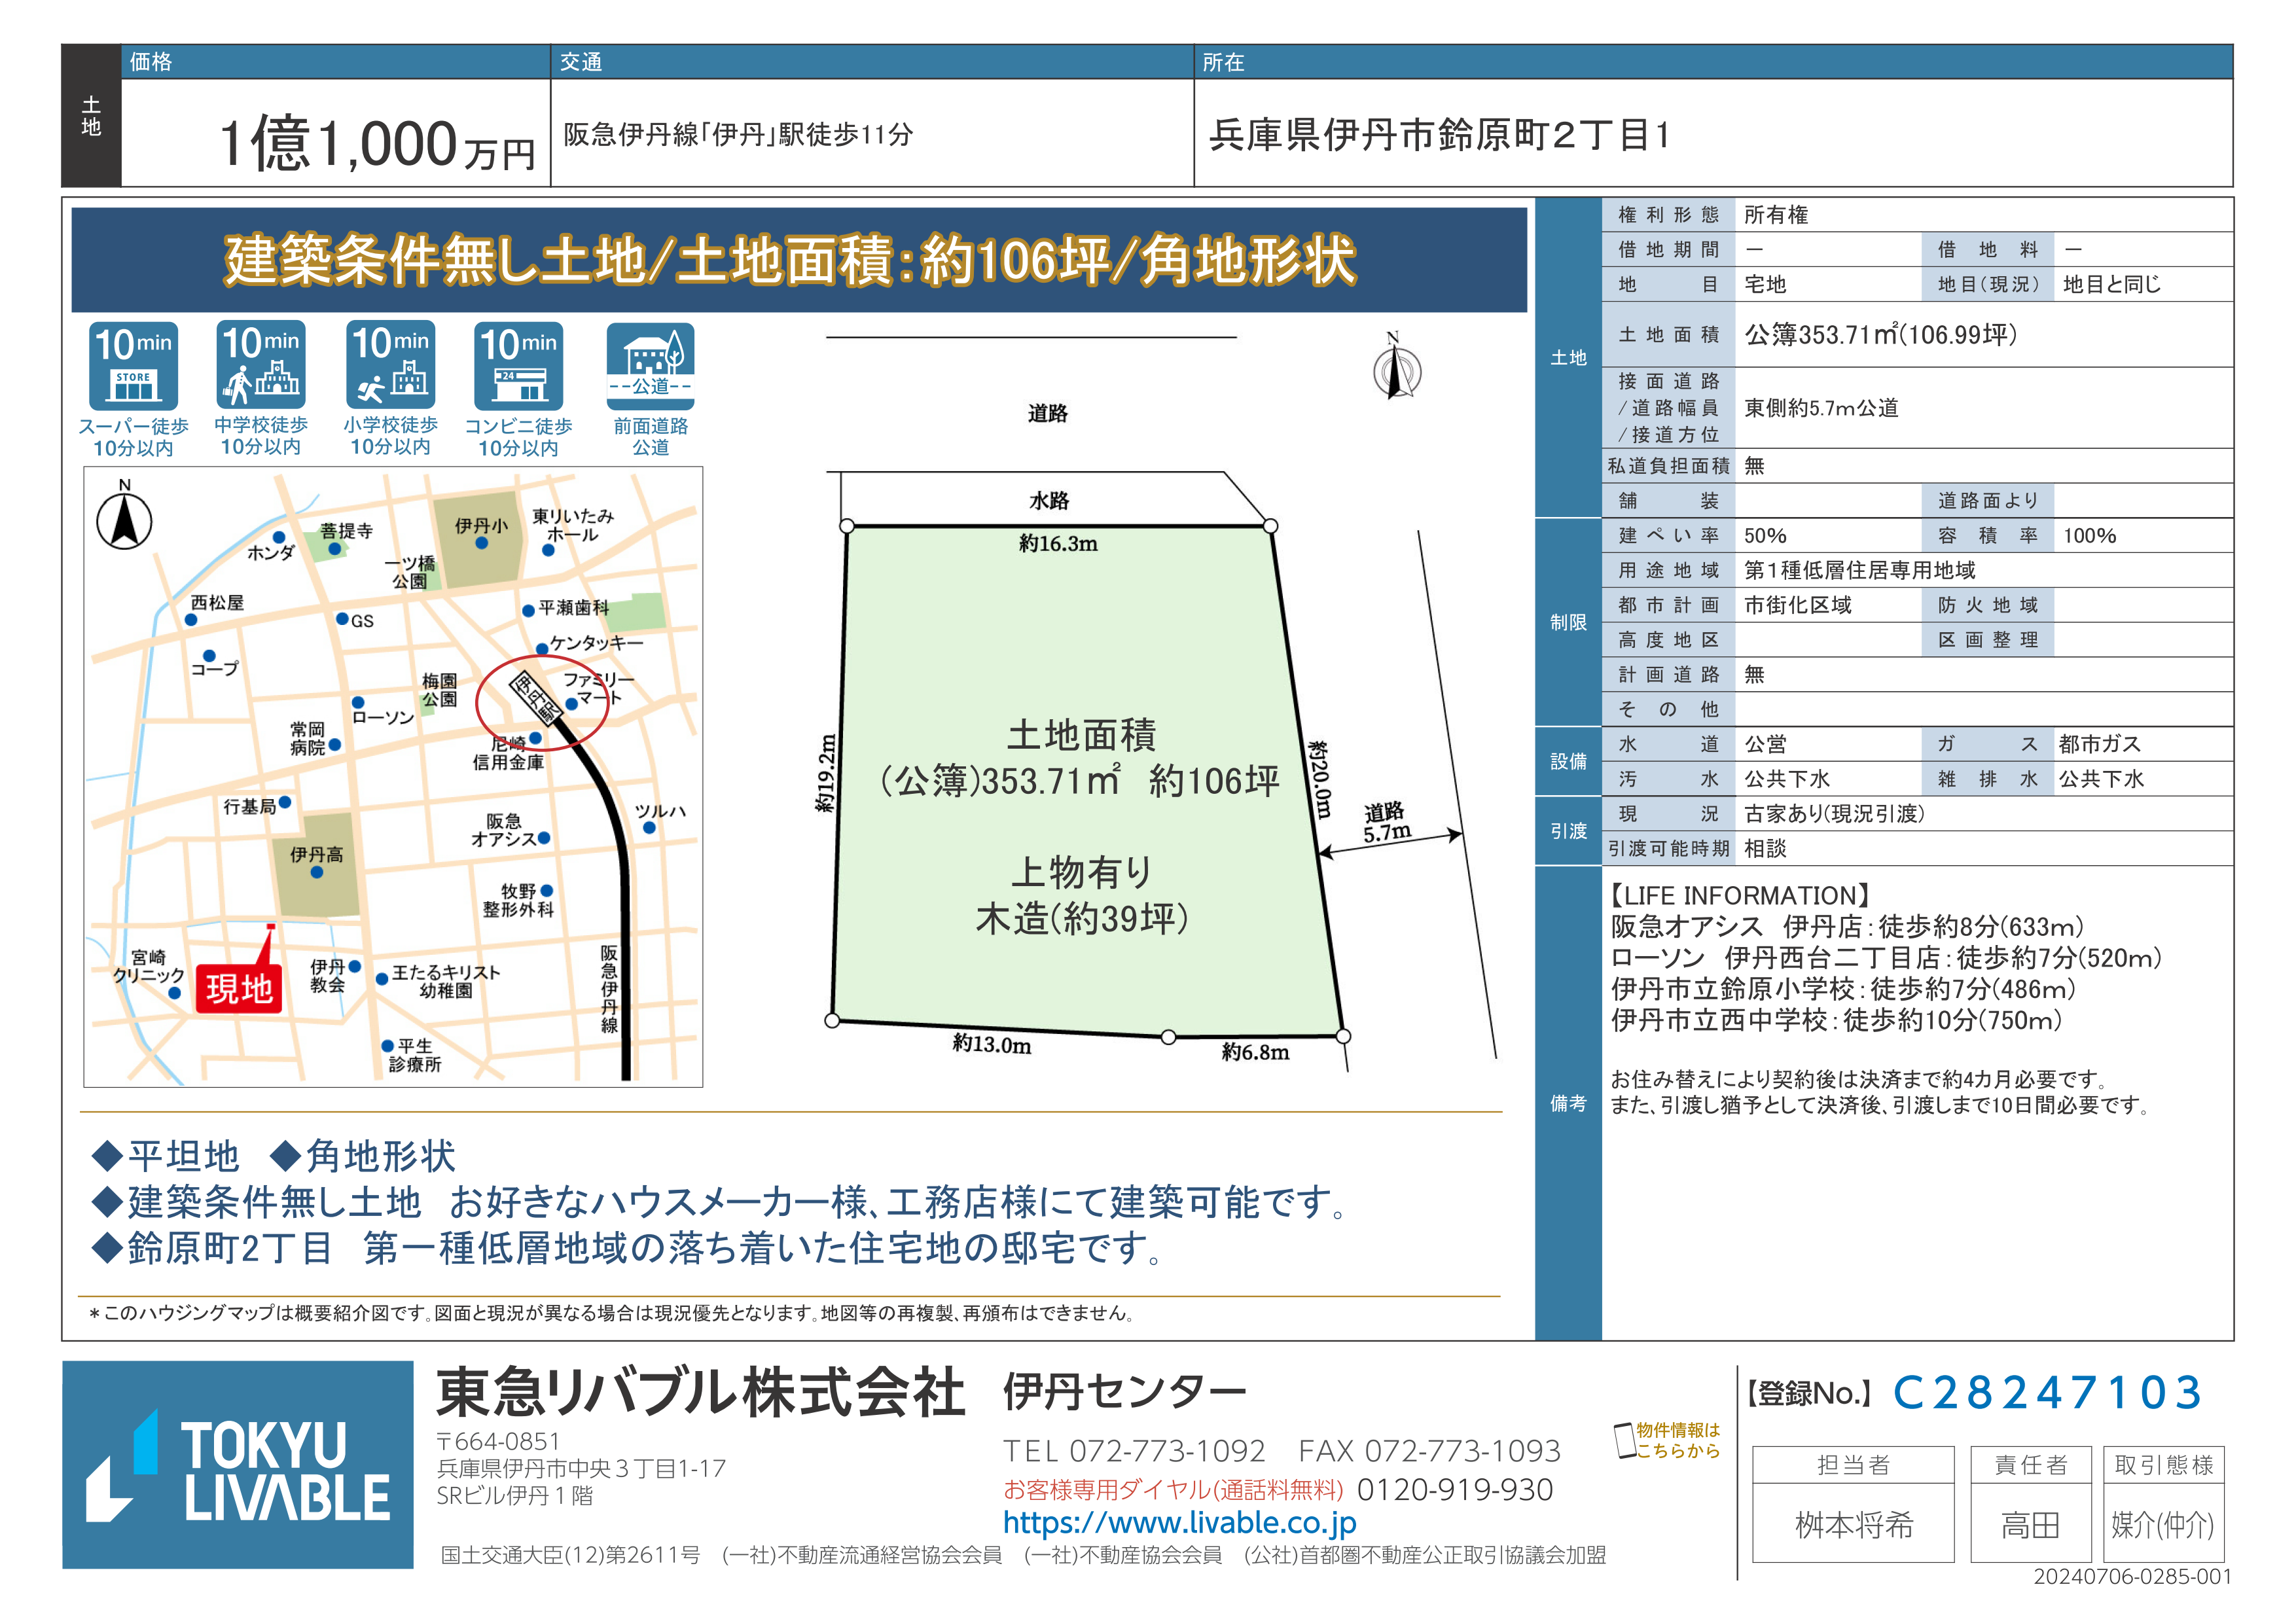Click the convenience store 10min icon
Viewport: 2296px width, 1623px height.
point(518,366)
